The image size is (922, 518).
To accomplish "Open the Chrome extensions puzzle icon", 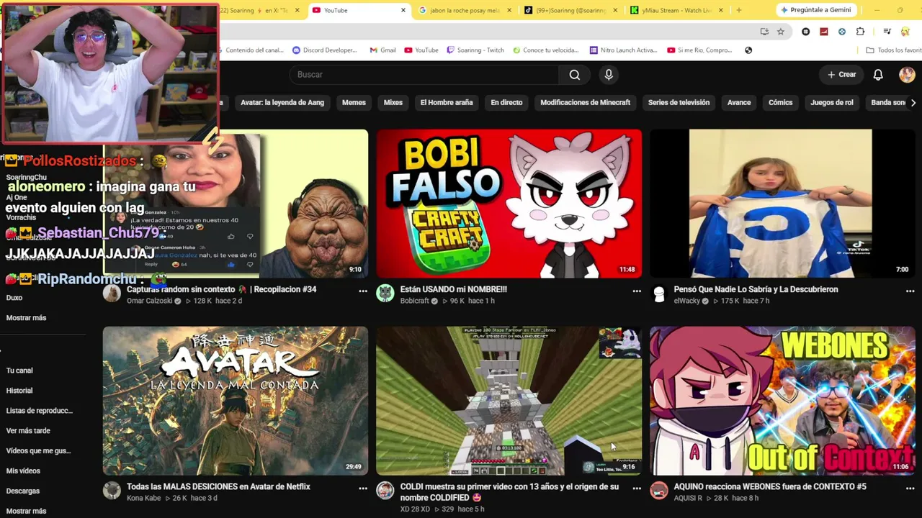I will [860, 32].
